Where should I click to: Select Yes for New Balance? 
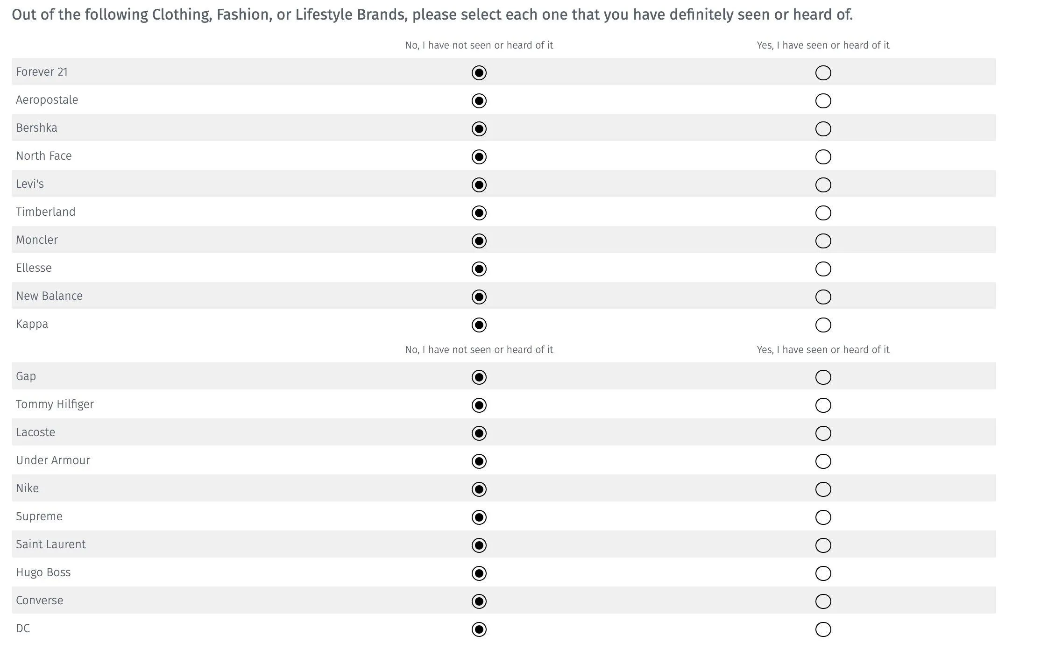[x=823, y=297]
